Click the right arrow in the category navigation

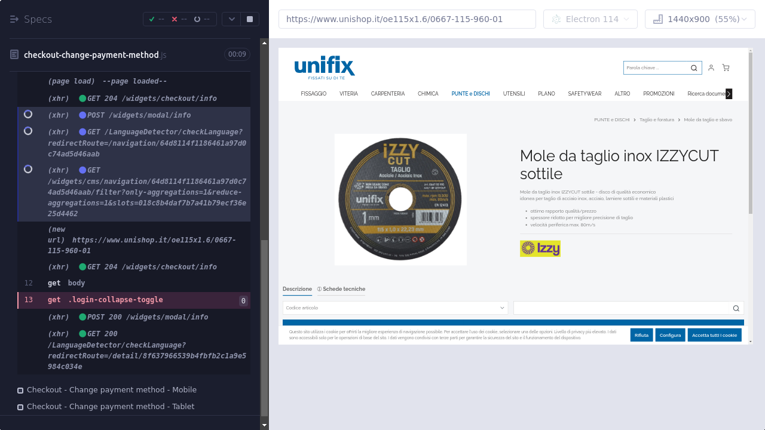point(729,94)
